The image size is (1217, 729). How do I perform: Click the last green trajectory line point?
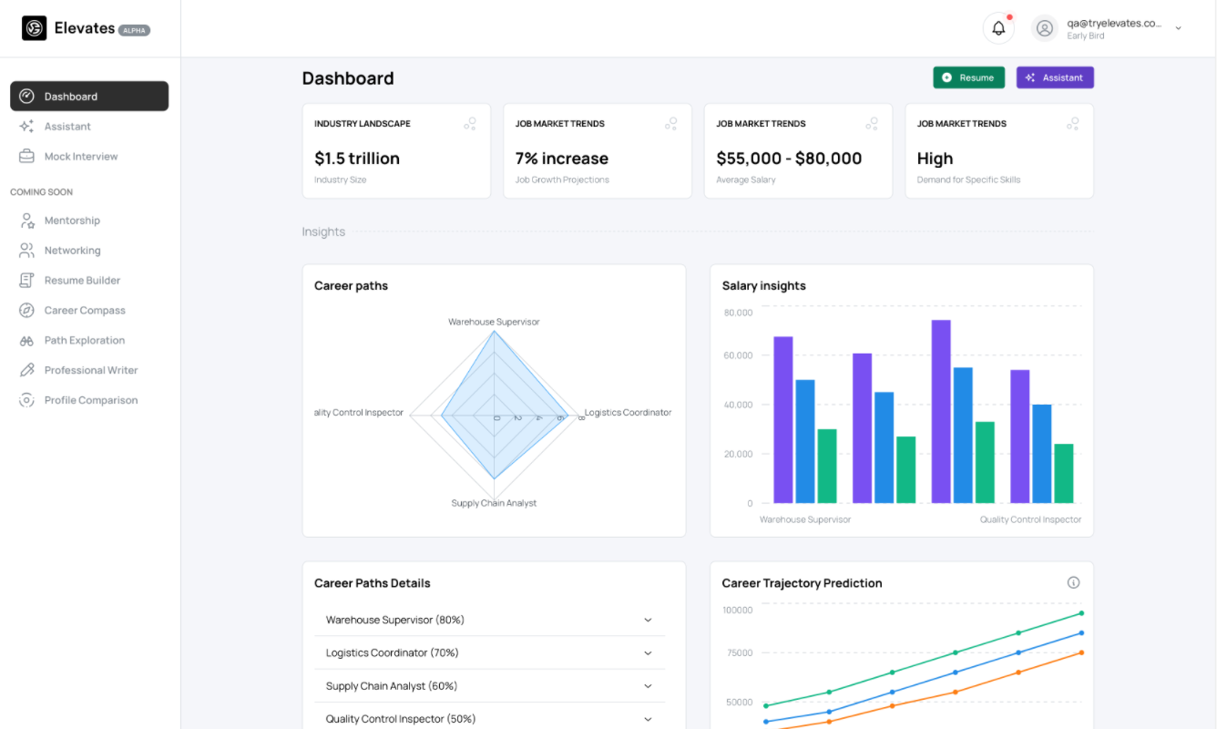tap(1081, 613)
